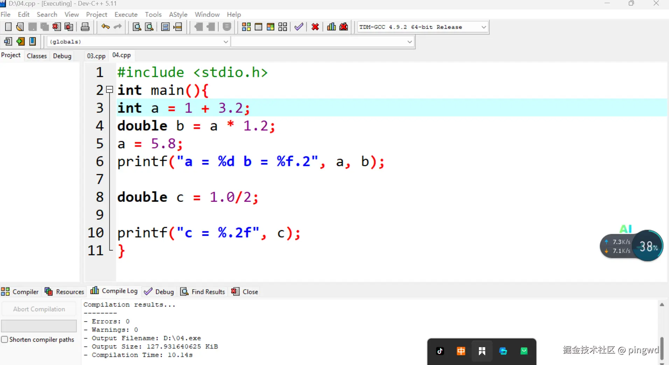This screenshot has height=365, width=669.
Task: Click the Save All toolbar icon
Action: [x=44, y=27]
